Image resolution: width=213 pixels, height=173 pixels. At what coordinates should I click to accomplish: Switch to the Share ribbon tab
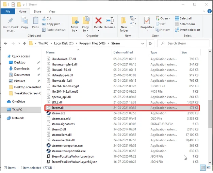coord(37,12)
